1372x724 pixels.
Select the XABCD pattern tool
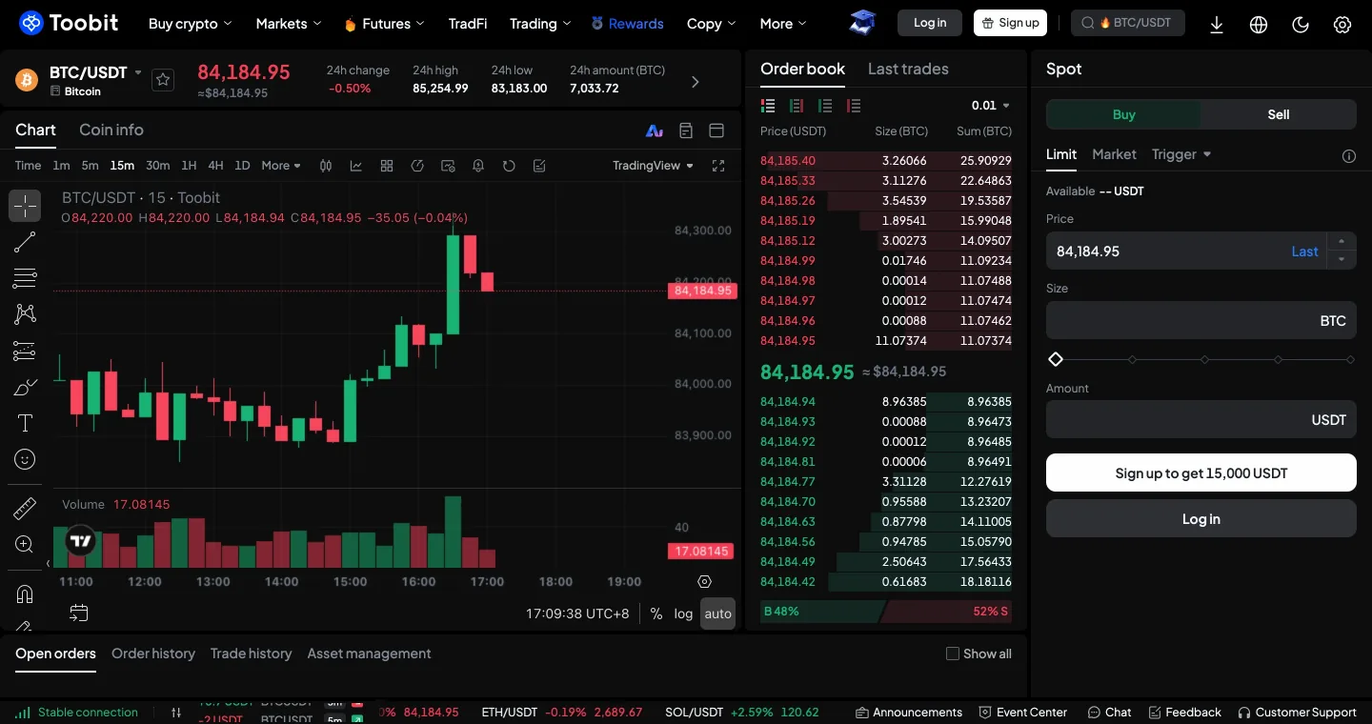(25, 314)
